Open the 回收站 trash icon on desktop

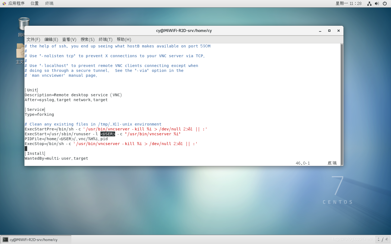click(24, 23)
